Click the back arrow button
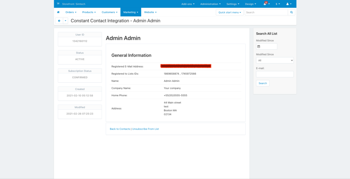This screenshot has width=350, height=179. click(x=59, y=21)
